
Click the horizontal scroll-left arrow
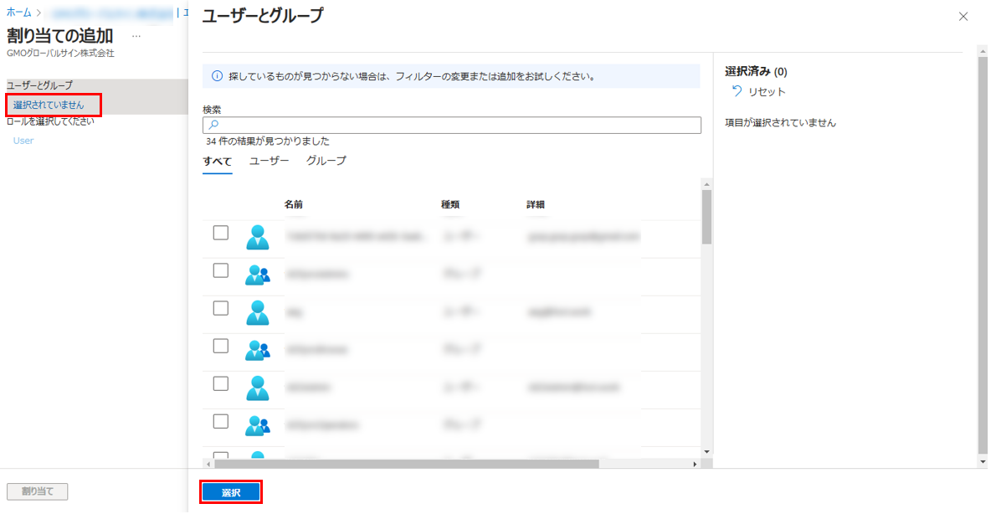click(x=208, y=464)
